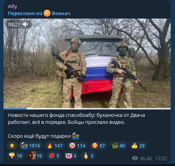Viewport: 175px width, 166px height.
Task: Add the kiss lips reaction with 5
Action: point(54,156)
